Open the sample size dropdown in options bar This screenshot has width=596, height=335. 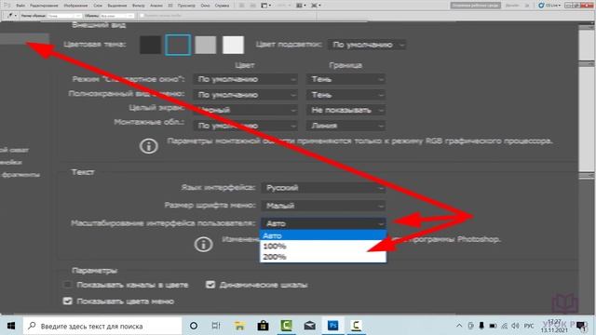point(64,16)
